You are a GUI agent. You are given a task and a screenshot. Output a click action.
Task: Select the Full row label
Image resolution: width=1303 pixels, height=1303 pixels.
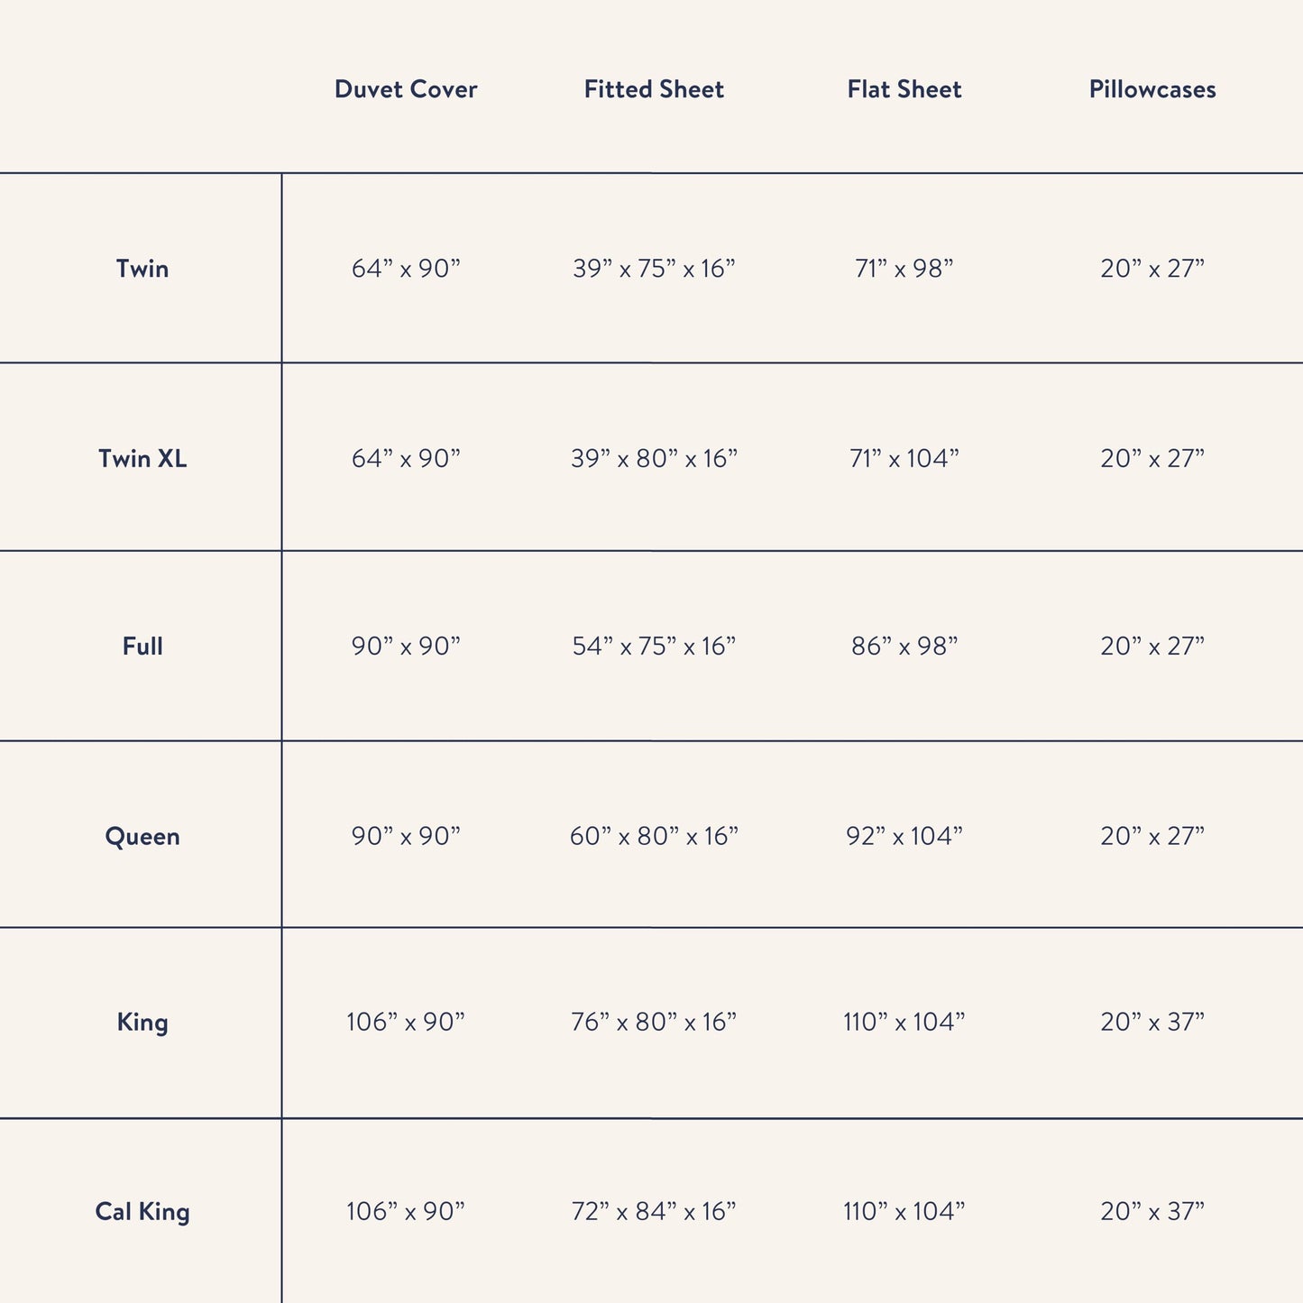tap(142, 647)
